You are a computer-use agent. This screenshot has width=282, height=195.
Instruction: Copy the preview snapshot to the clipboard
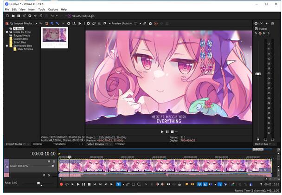tap(145, 23)
